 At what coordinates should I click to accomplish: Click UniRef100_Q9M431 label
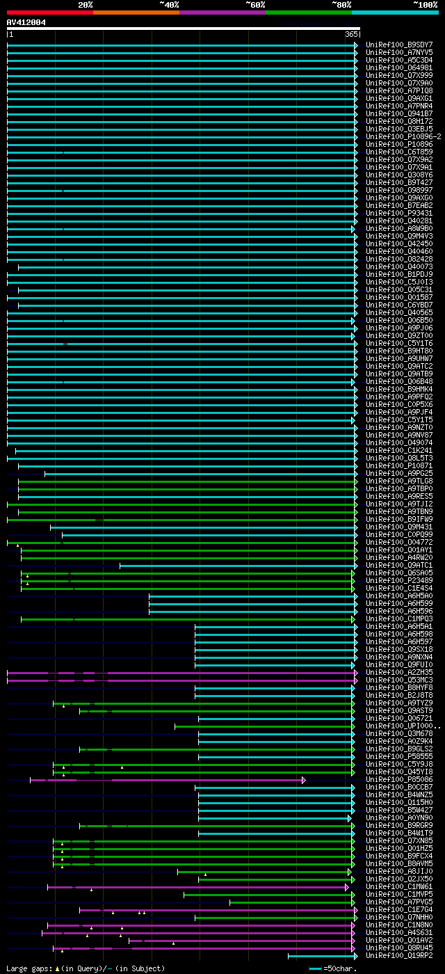coord(399,527)
